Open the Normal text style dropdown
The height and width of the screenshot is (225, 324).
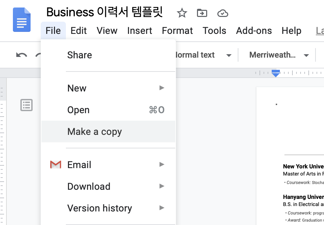203,55
